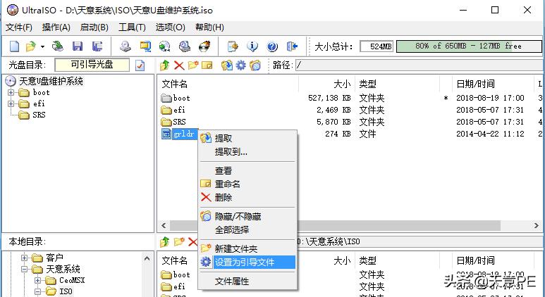Image resolution: width=545 pixels, height=297 pixels.
Task: Collapse the ISO folder in local tree
Action: (x=37, y=291)
